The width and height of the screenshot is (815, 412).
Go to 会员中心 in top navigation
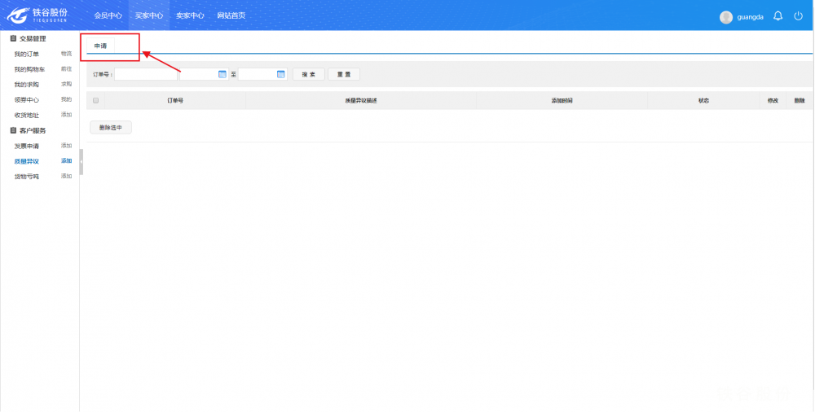[108, 15]
